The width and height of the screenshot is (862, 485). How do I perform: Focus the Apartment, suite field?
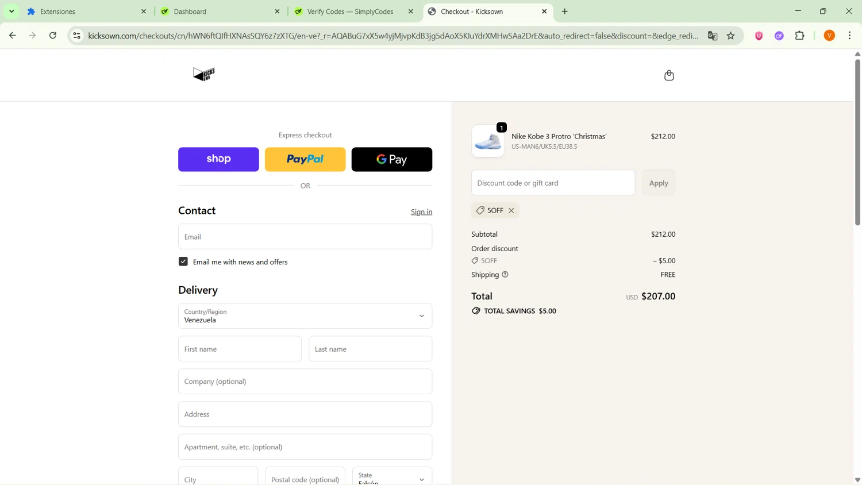pos(305,447)
